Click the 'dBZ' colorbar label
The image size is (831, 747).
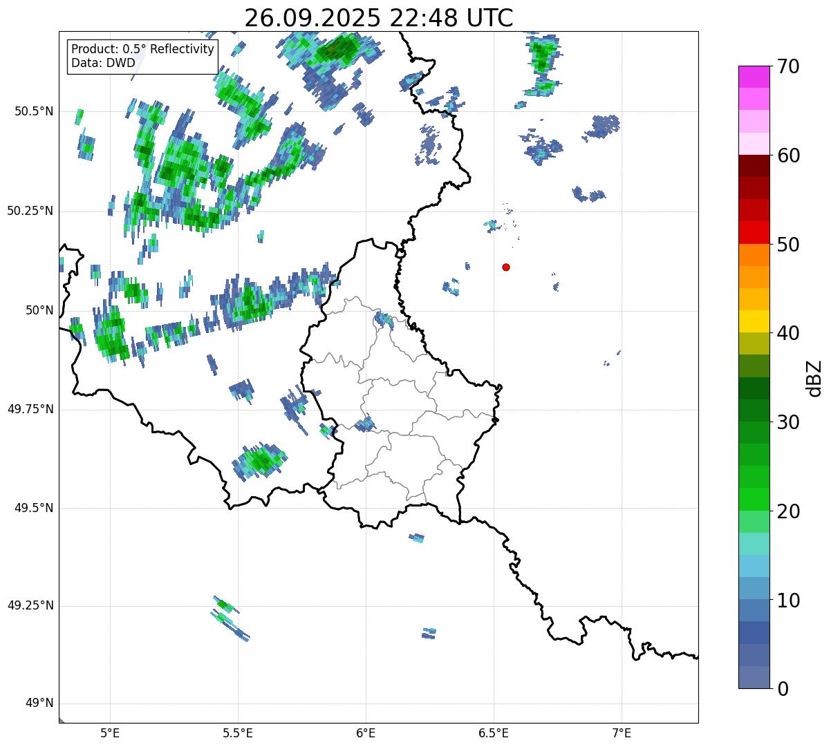click(814, 377)
